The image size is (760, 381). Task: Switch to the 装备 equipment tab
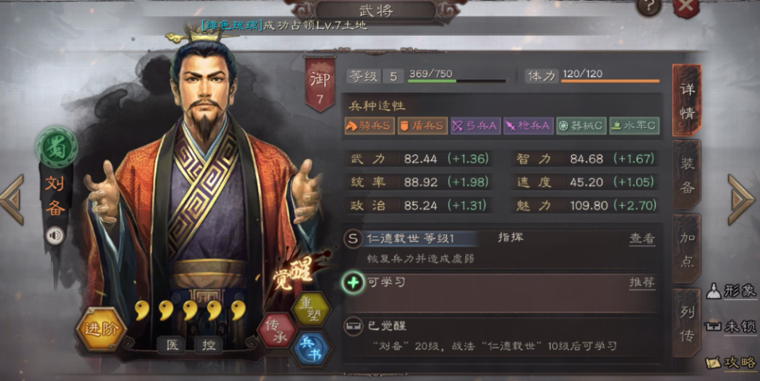tap(687, 175)
